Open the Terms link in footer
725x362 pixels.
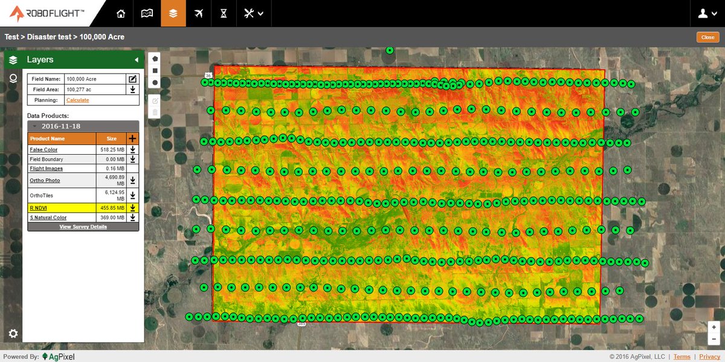click(x=681, y=357)
